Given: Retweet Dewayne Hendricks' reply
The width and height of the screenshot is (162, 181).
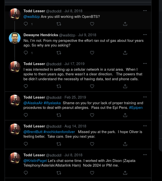Looking at the screenshot, I should click(x=59, y=53).
